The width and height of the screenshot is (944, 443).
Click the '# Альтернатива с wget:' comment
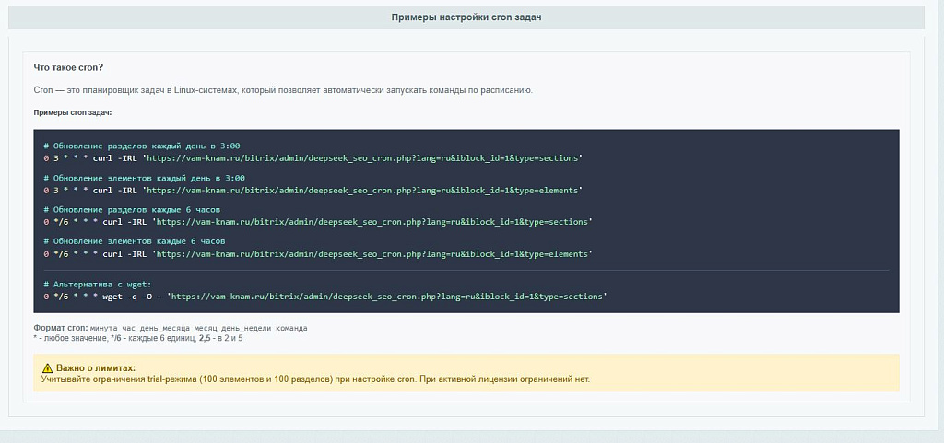click(x=97, y=285)
